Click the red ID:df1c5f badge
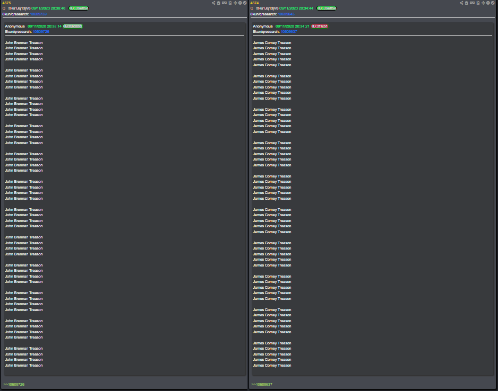The image size is (498, 391). click(320, 26)
